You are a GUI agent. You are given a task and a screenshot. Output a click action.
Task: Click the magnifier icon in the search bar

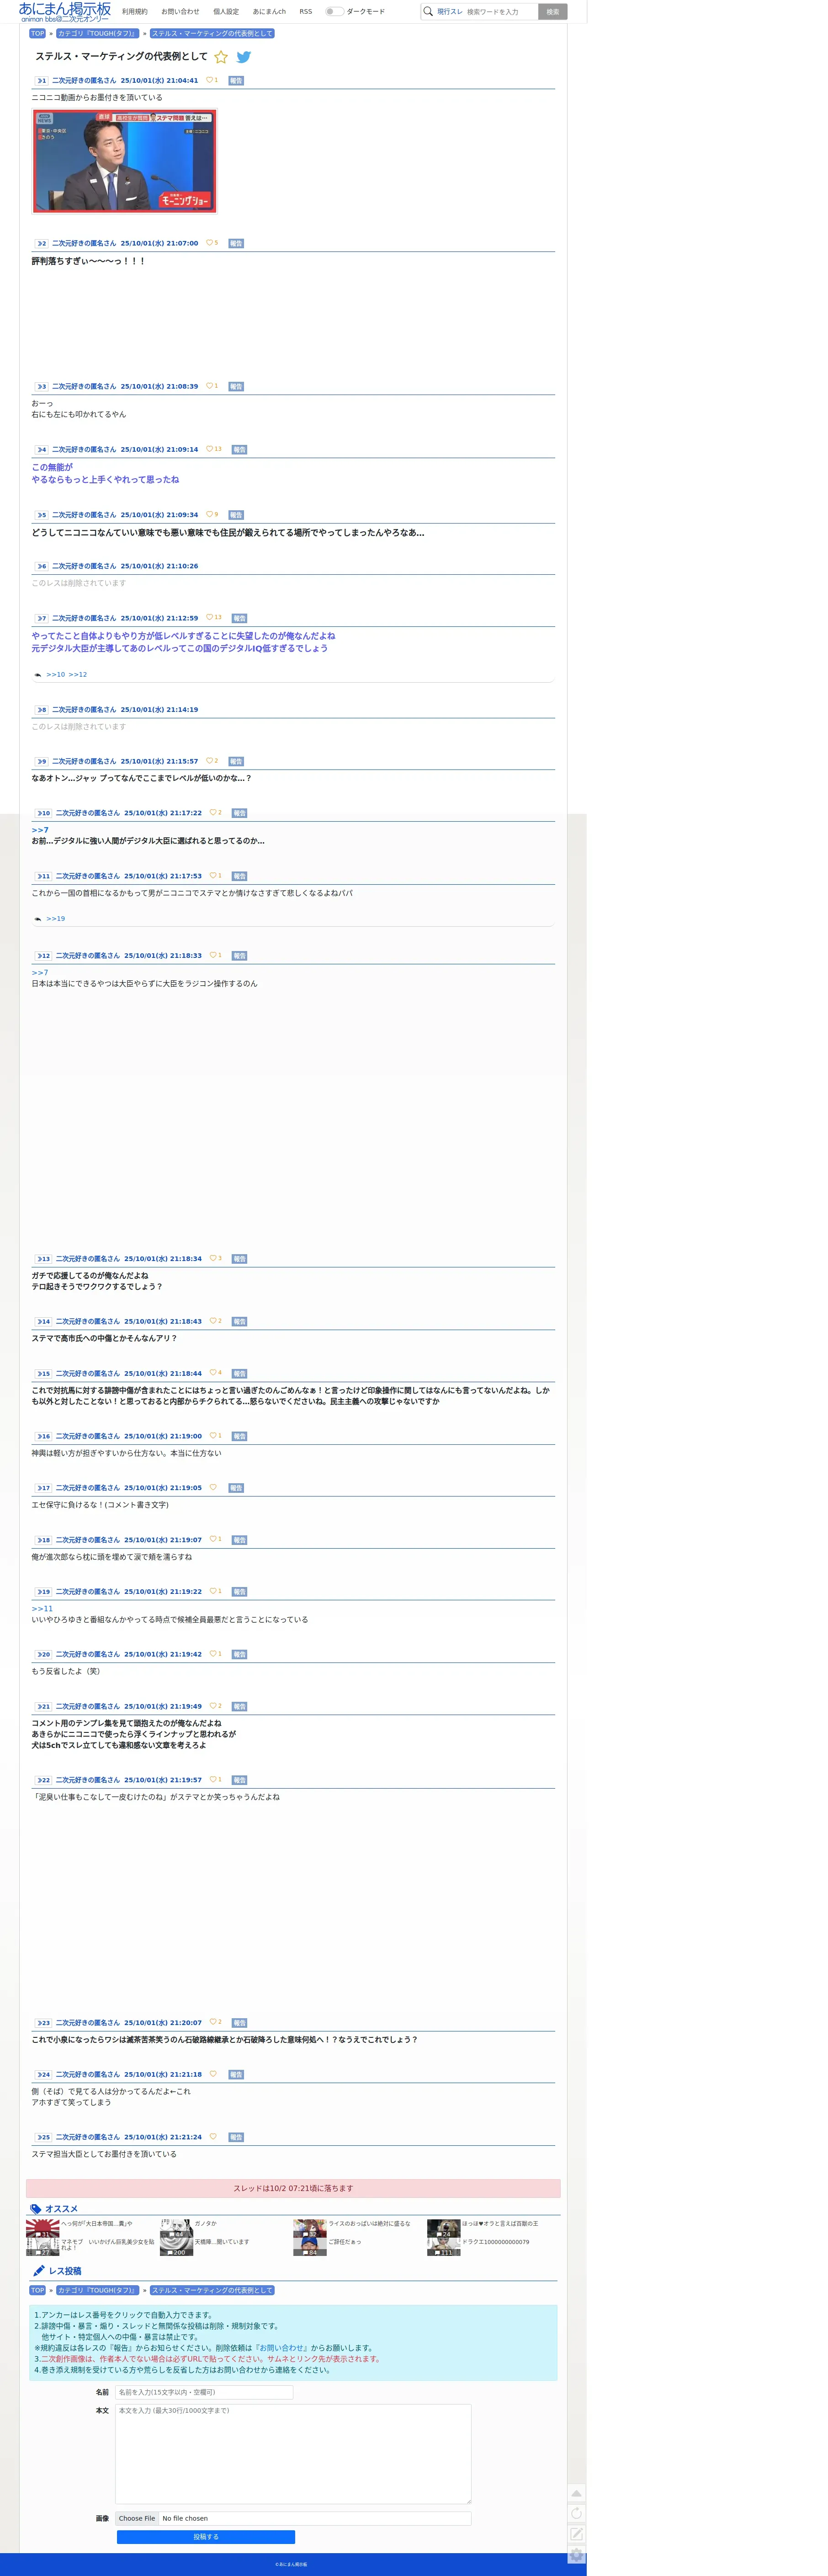click(428, 12)
